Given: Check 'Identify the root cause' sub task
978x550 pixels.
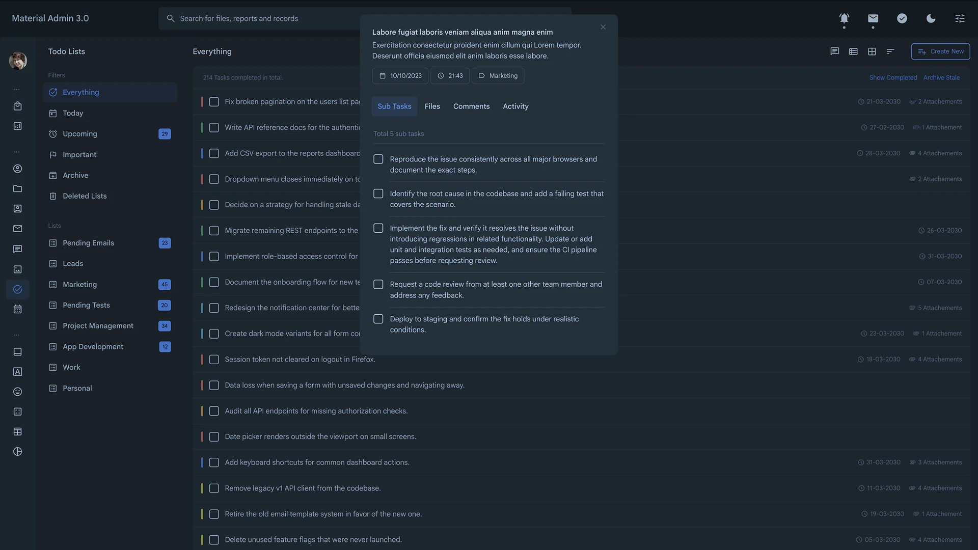Looking at the screenshot, I should point(378,194).
